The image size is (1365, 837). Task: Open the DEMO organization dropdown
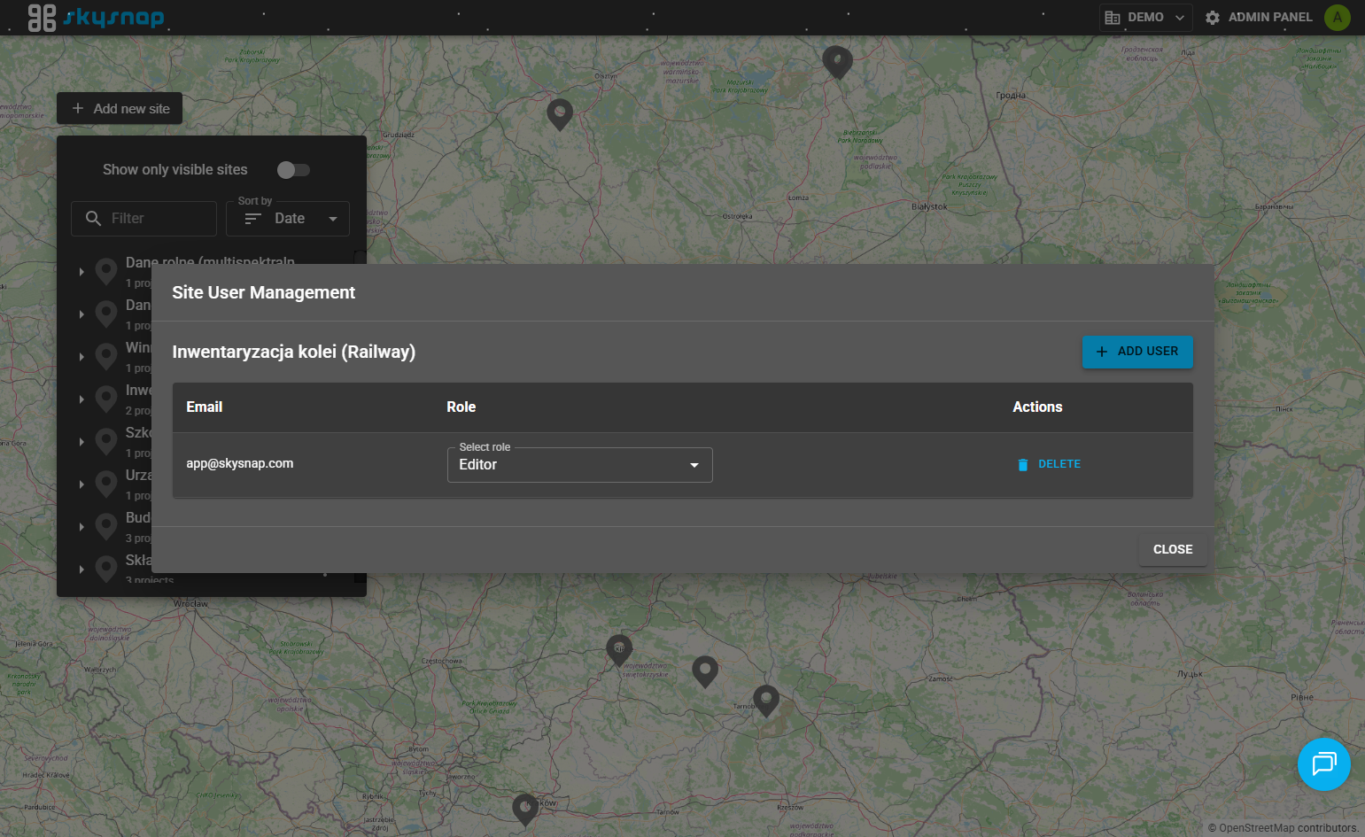tap(1145, 18)
